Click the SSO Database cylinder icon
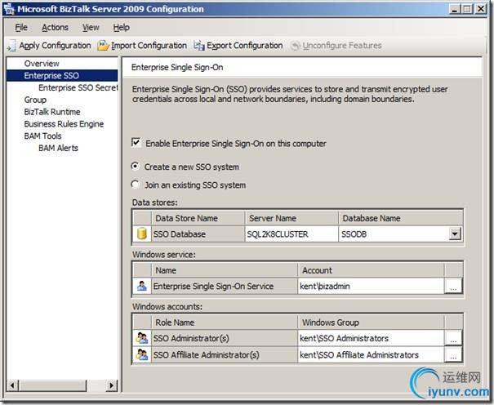The height and width of the screenshot is (405, 494). 142,234
